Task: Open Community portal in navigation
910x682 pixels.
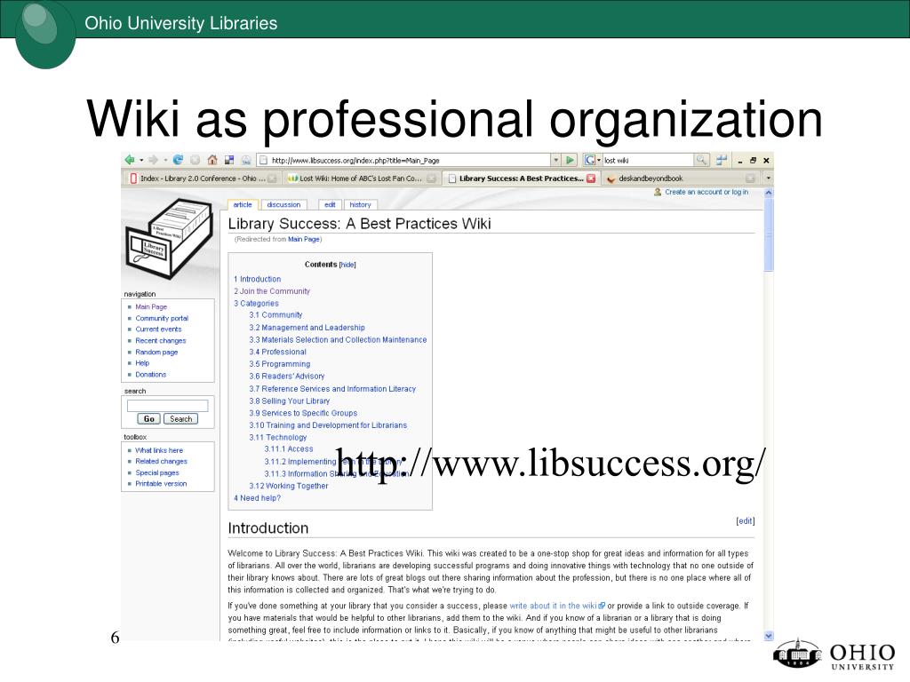Action: 162,319
